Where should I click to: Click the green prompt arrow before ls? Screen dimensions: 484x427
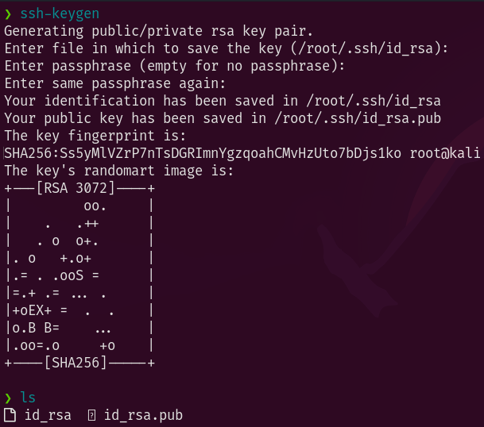8,398
